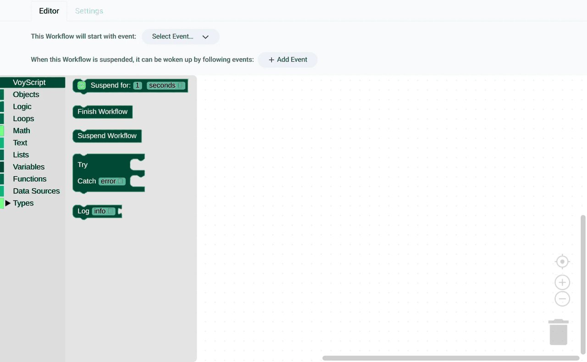Select the VoyScript category
This screenshot has height=362, width=587.
click(x=33, y=83)
